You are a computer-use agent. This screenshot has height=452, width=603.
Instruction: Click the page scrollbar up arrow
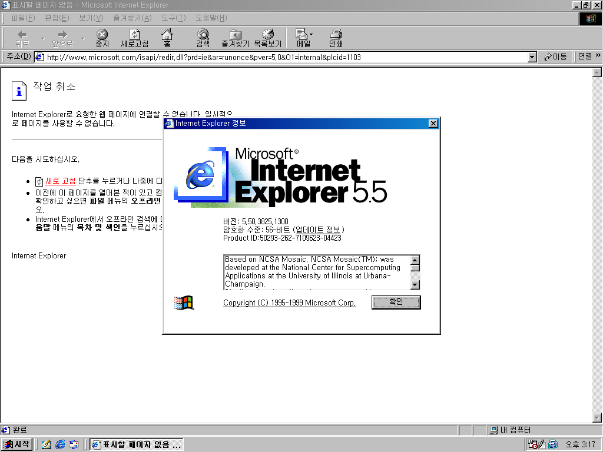597,72
